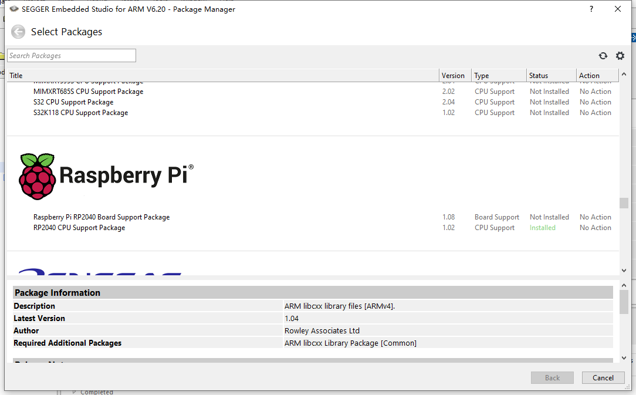Select Raspberry Pi RP2040 Board Support Package
This screenshot has width=636, height=395.
tap(102, 217)
